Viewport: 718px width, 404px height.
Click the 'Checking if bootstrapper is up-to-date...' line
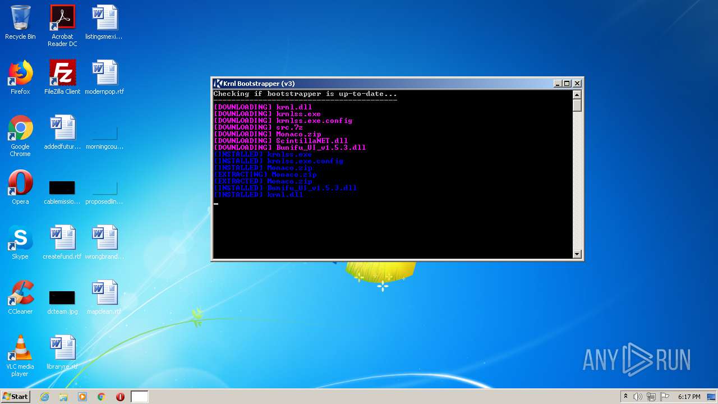(x=305, y=94)
